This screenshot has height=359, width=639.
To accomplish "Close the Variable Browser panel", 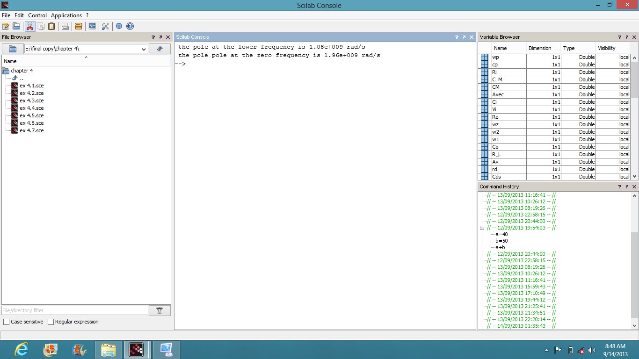I will coord(634,37).
